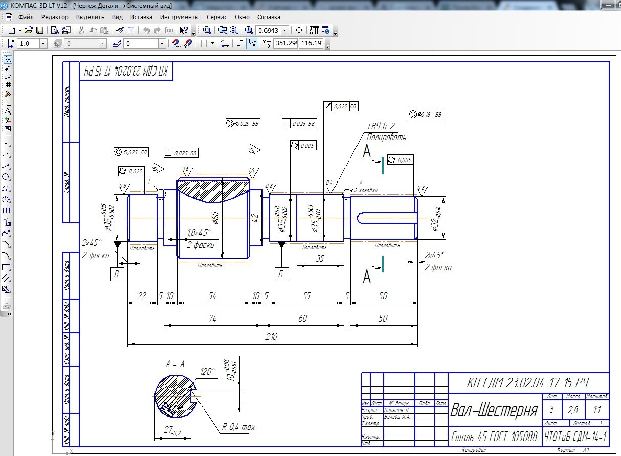The height and width of the screenshot is (456, 621).
Task: Pick the rectangle drawing tool
Action: 7,267
